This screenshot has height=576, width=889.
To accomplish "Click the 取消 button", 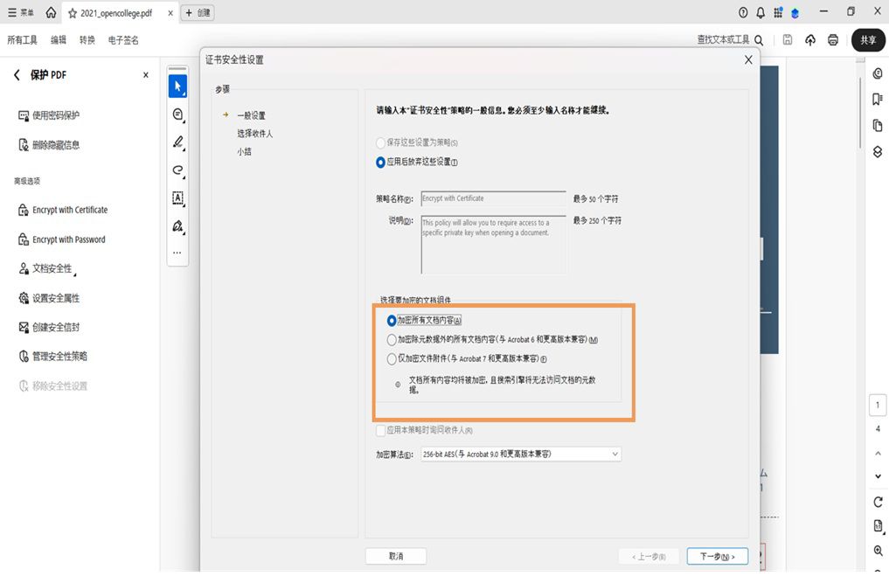I will click(396, 556).
